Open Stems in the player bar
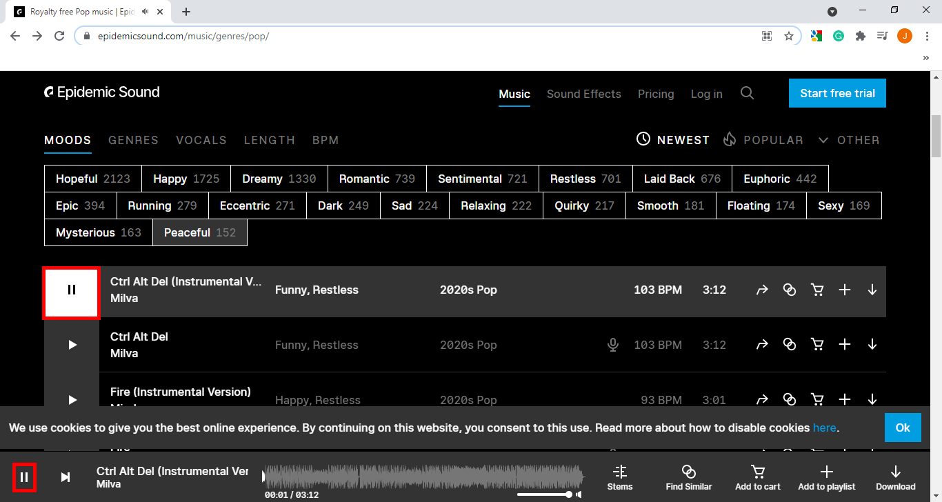This screenshot has width=942, height=502. (x=620, y=477)
